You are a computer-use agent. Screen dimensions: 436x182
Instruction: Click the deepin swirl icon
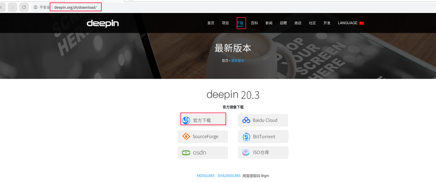(186, 120)
